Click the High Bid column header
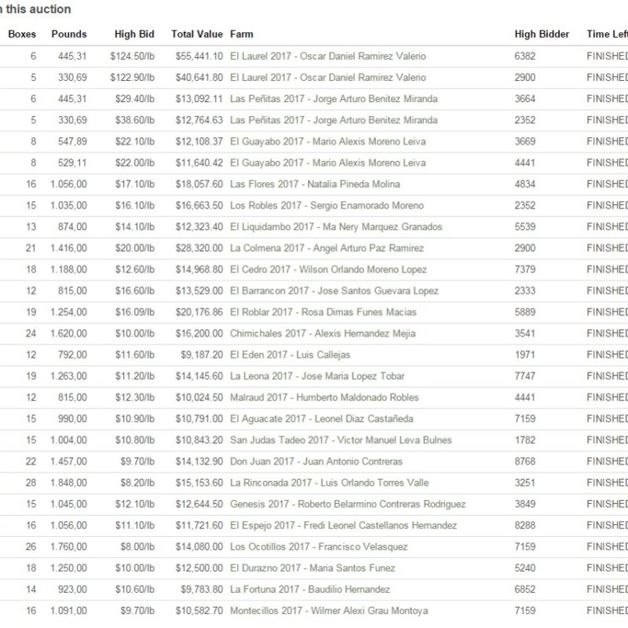Image resolution: width=628 pixels, height=628 pixels. [134, 34]
